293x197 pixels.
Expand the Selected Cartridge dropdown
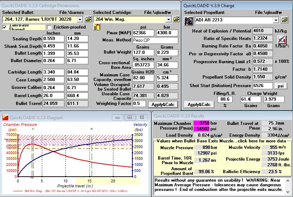169,19
